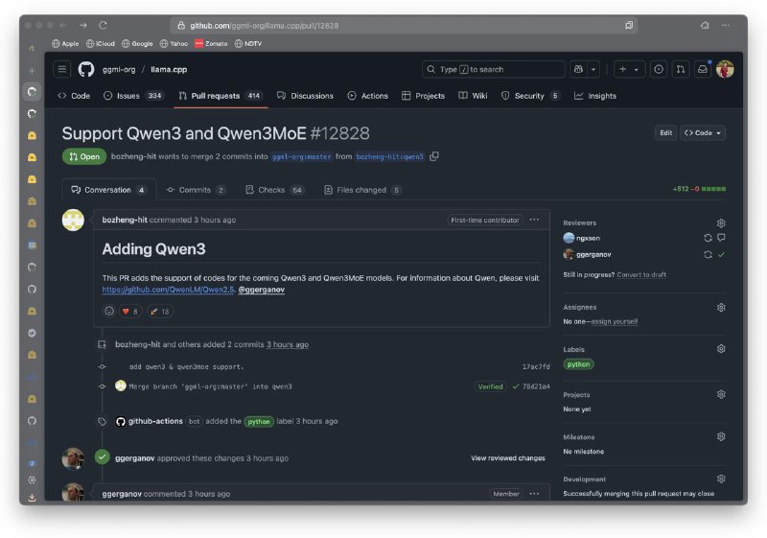Open the Create new plus dropdown
The image size is (767, 538).
coord(629,69)
